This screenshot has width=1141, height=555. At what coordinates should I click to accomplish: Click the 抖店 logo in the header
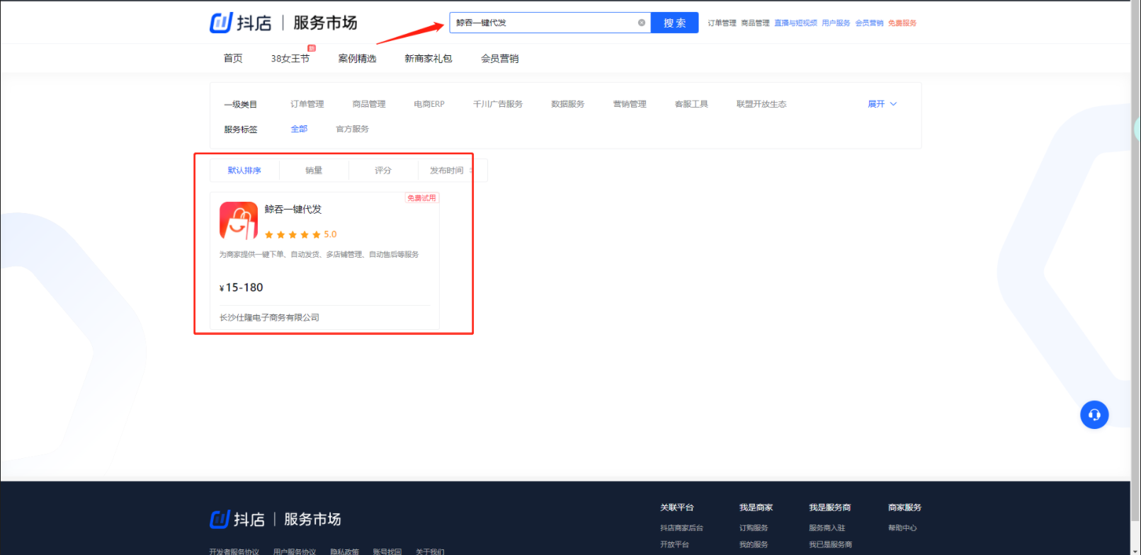[x=241, y=23]
